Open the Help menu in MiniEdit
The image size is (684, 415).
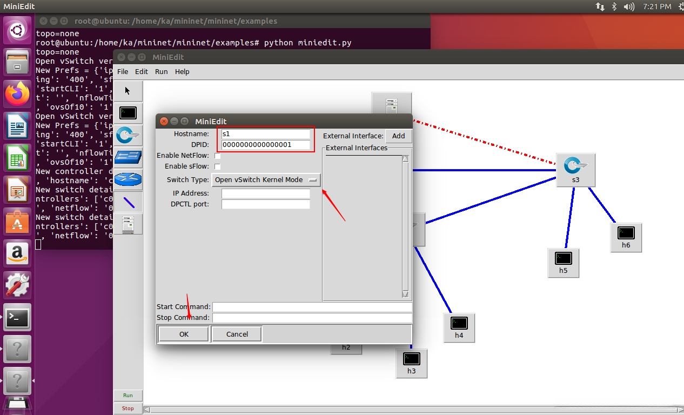182,71
